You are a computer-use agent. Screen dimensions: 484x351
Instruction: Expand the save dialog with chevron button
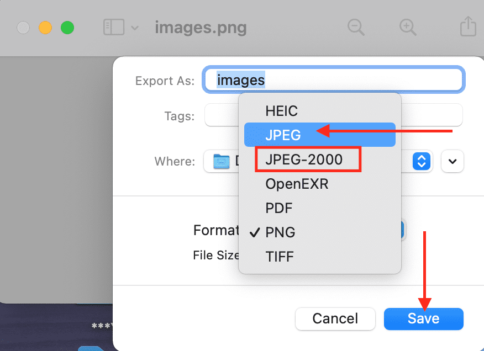click(x=453, y=162)
